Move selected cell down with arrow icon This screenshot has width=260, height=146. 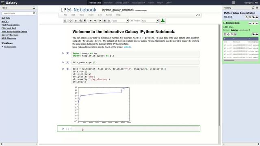coord(95,21)
